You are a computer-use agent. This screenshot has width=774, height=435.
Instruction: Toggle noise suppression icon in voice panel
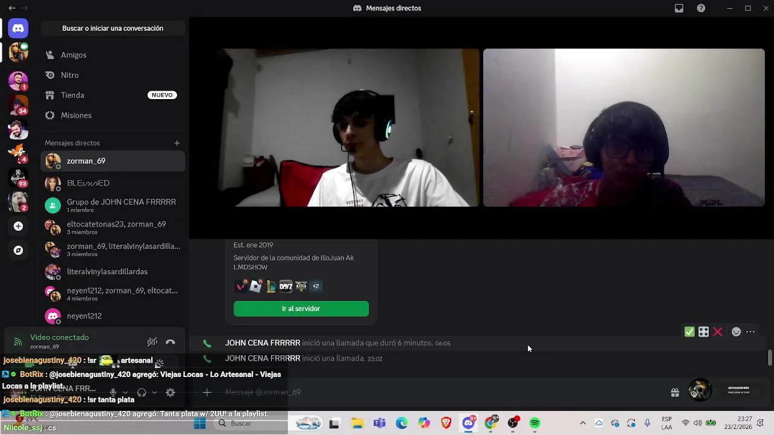pos(152,342)
